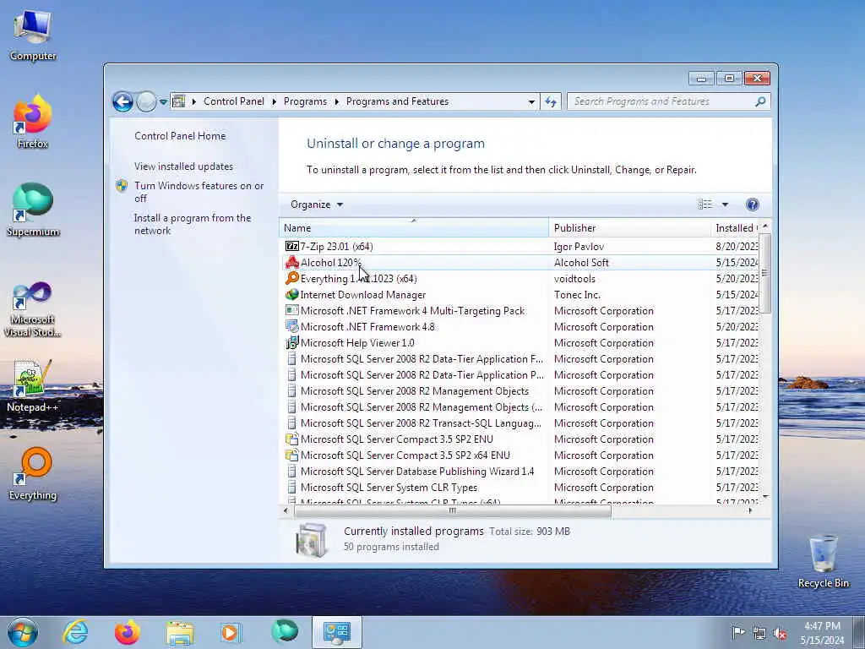
Task: Open the Notepad++ desktop shortcut
Action: (x=33, y=385)
